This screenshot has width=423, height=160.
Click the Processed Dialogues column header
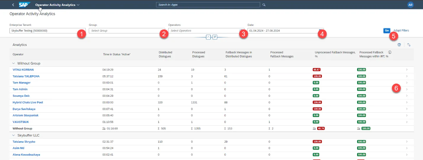point(199,54)
